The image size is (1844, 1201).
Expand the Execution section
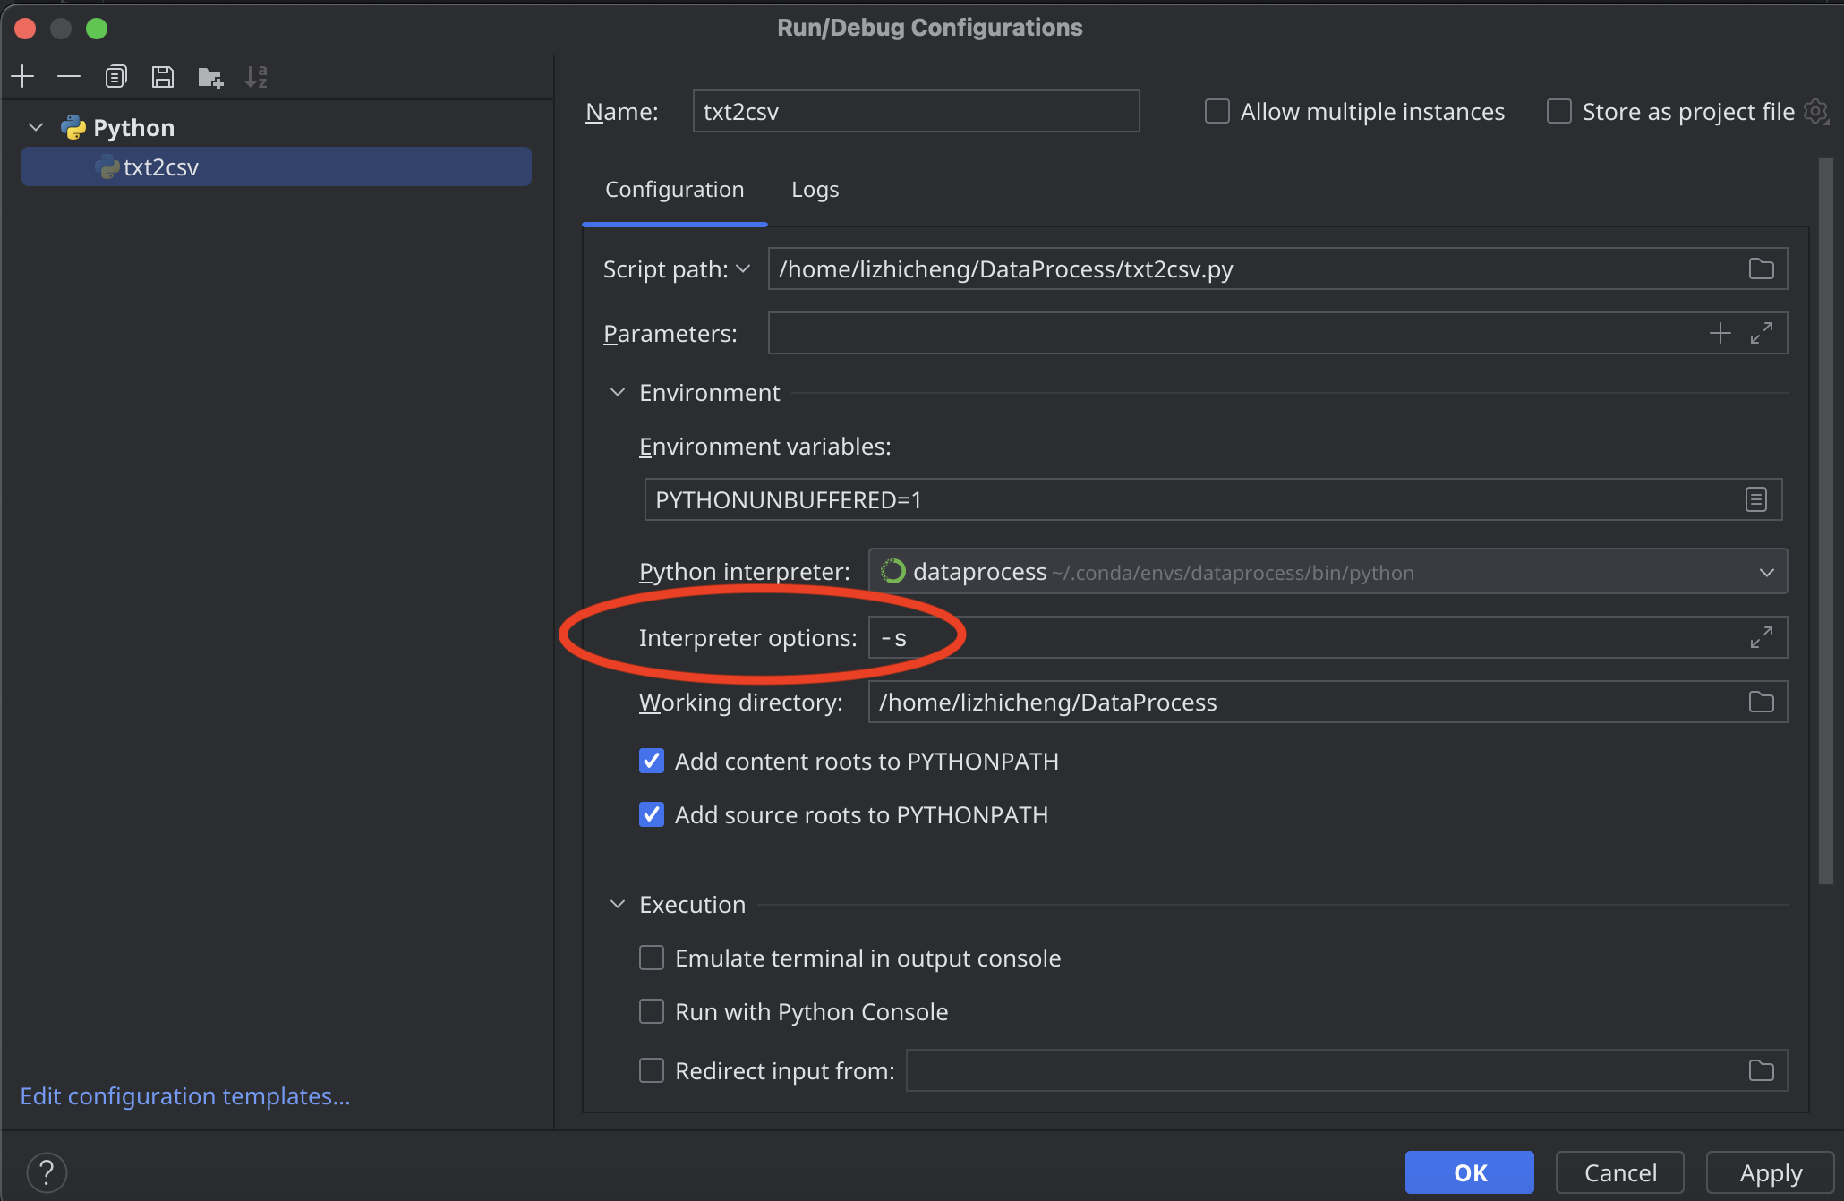(617, 903)
